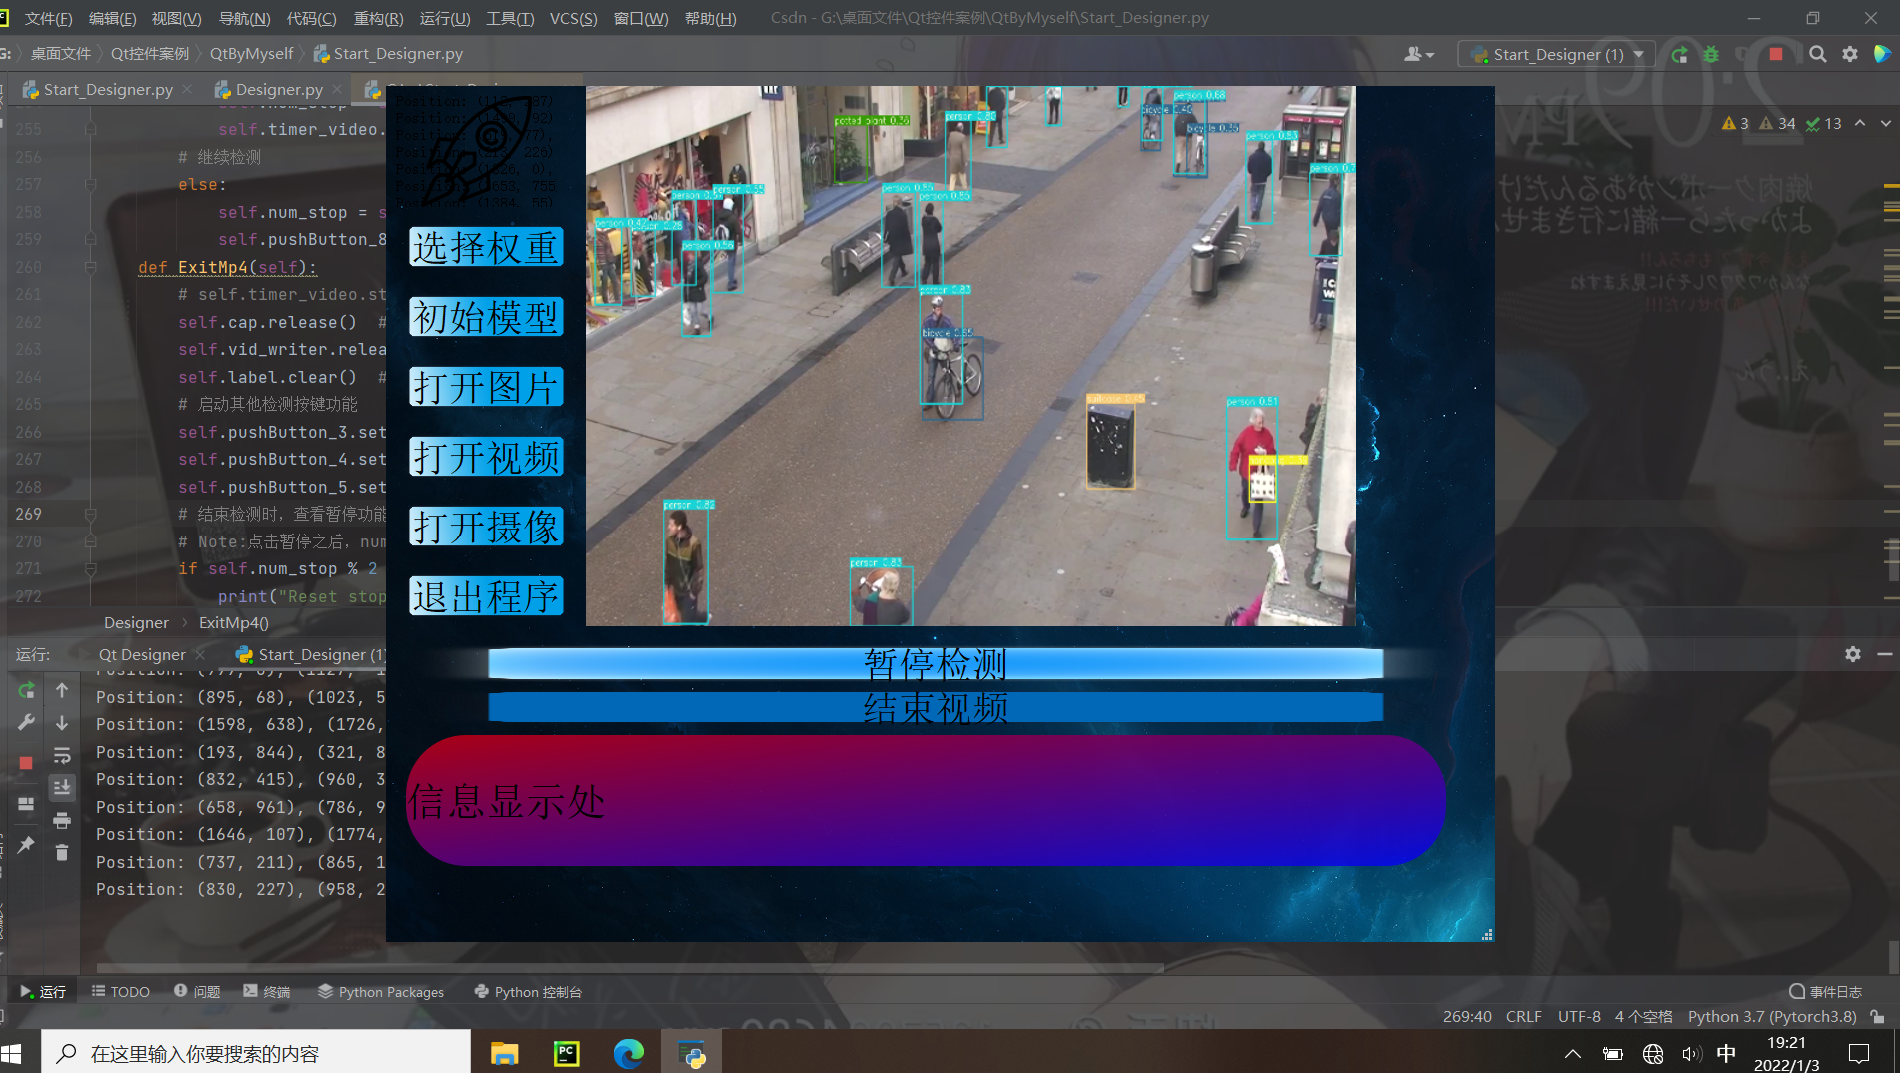
Task: Toggle soft-wrap in console output
Action: pyautogui.click(x=62, y=755)
